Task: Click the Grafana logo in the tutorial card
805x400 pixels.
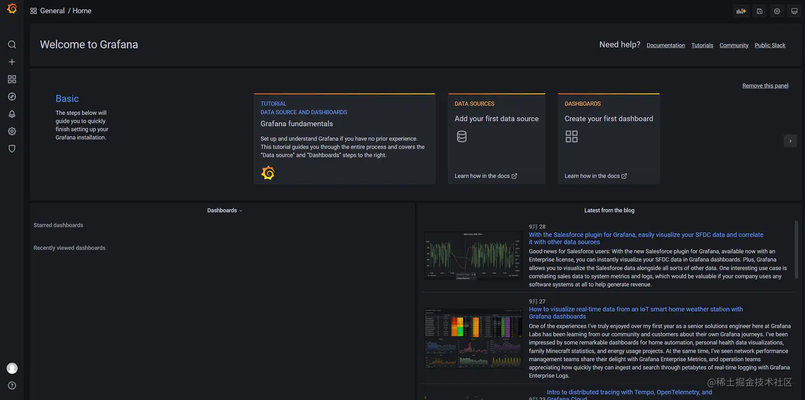Action: (x=268, y=173)
